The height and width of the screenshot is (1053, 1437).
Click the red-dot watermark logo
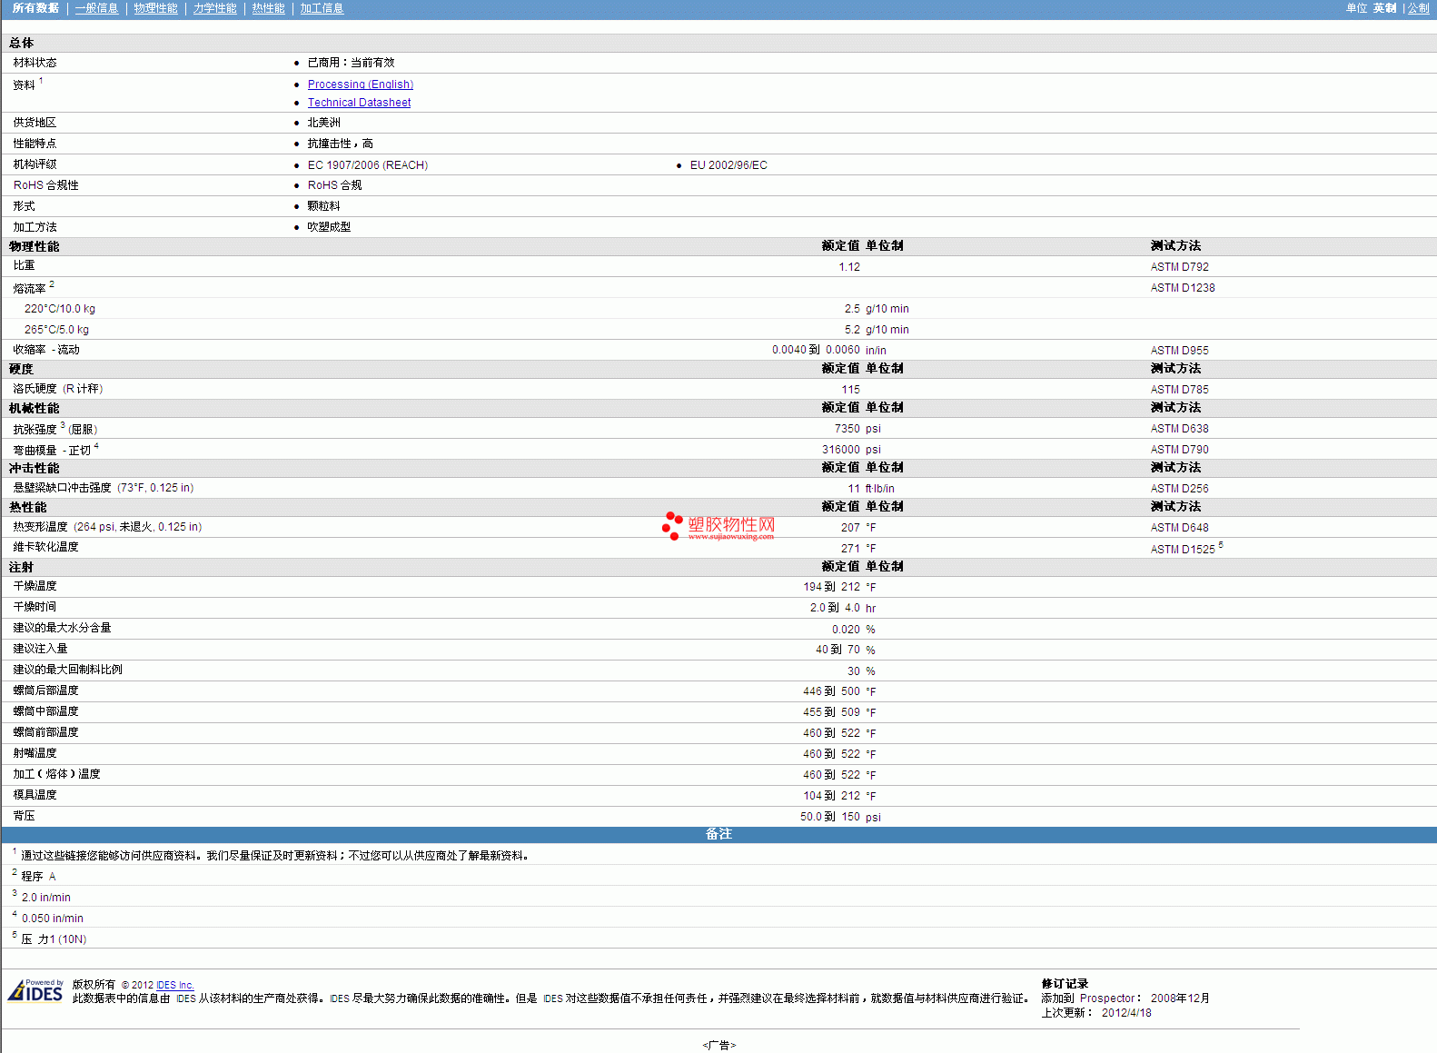coord(672,525)
